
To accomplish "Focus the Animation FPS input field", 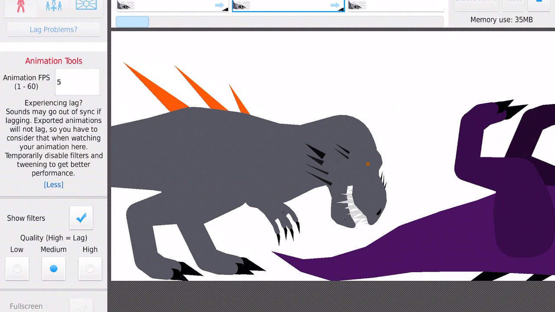I will (77, 82).
